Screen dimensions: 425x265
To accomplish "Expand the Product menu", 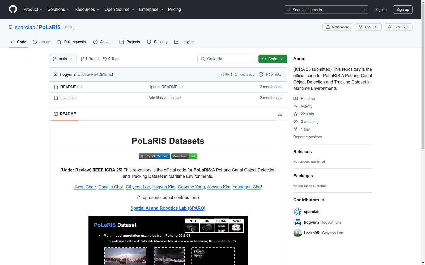I will pos(33,9).
